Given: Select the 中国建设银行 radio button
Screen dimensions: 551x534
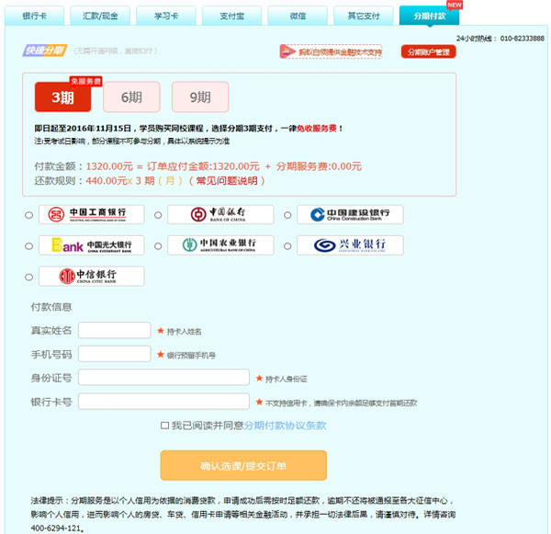Looking at the screenshot, I should [287, 215].
